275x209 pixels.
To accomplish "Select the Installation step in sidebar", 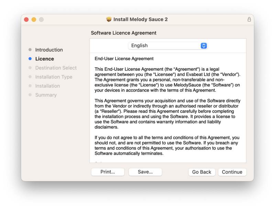I will [47, 86].
